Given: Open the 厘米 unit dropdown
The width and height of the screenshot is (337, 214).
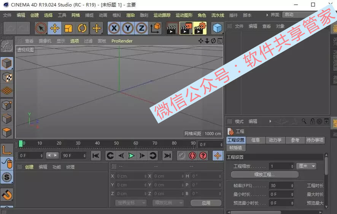Looking at the screenshot, I should point(307,166).
